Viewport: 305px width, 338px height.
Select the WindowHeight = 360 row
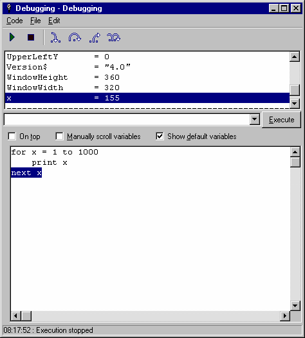[x=147, y=77]
